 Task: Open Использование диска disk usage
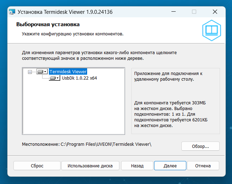tap(90, 166)
